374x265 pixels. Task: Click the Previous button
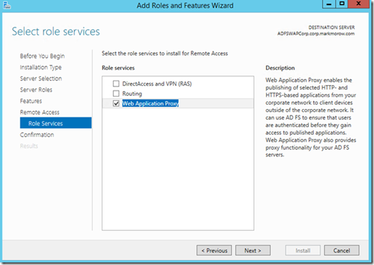pyautogui.click(x=214, y=250)
